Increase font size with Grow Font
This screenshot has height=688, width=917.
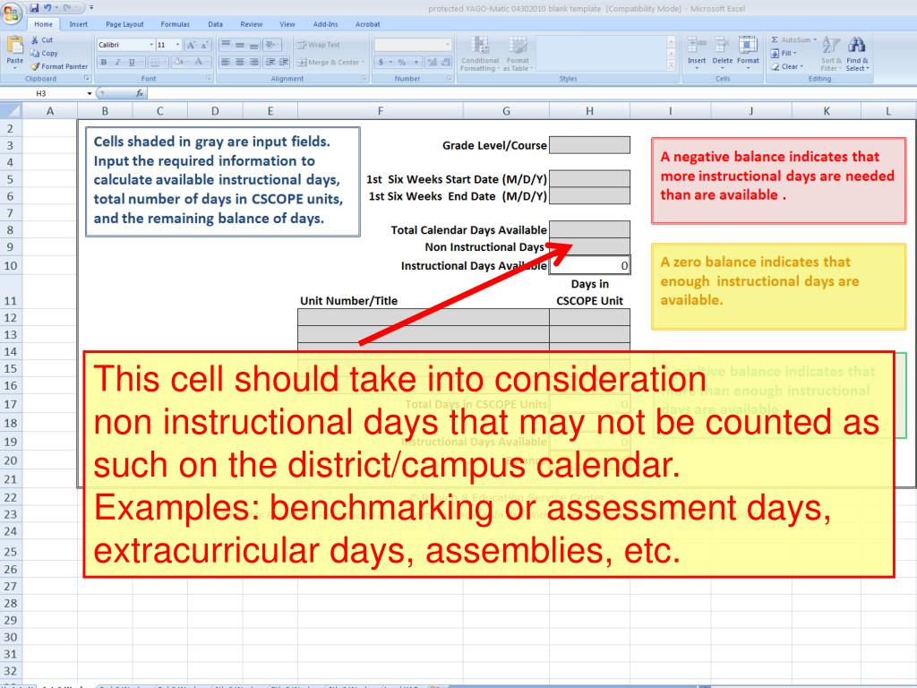(191, 45)
